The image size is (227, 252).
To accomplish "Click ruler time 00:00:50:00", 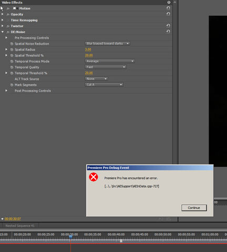I will pyautogui.click(x=163, y=235).
